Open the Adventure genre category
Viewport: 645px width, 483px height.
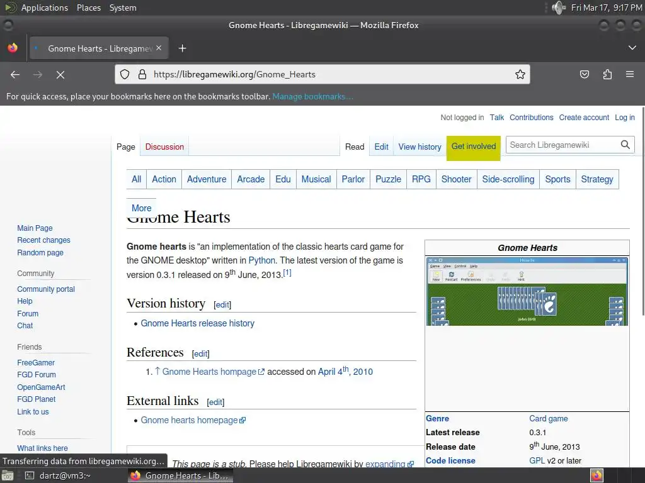[x=207, y=179]
